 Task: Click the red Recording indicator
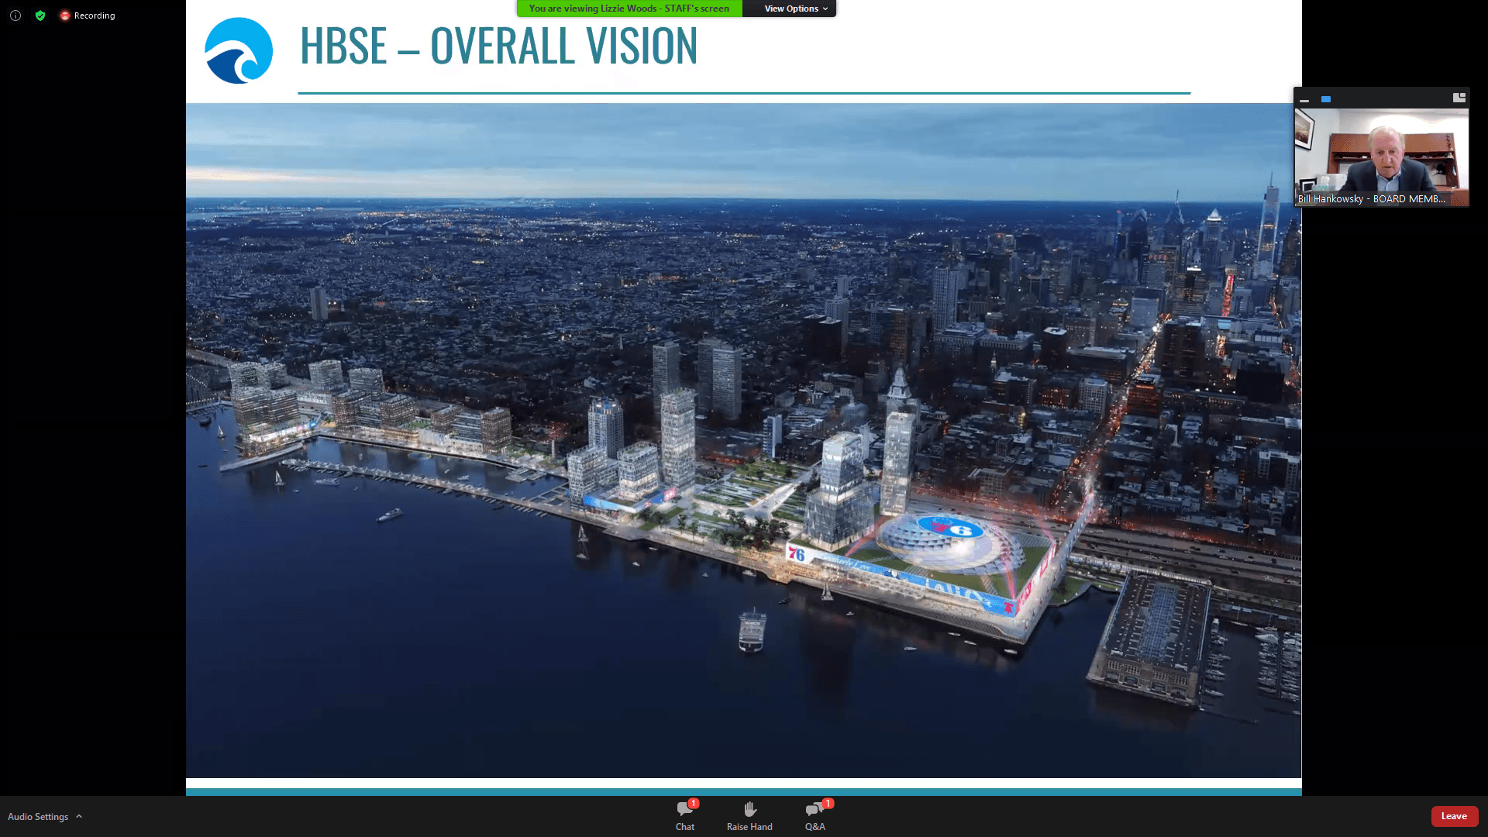pos(87,15)
